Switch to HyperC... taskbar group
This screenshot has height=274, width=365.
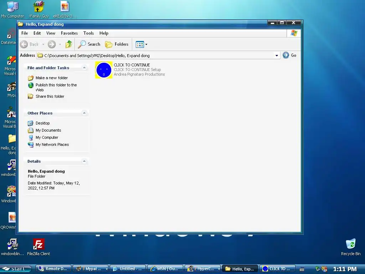coord(202,269)
